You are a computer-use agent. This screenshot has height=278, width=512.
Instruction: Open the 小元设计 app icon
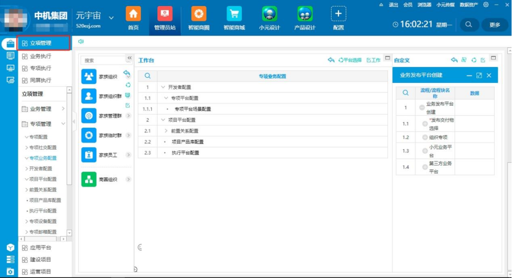coord(269,14)
